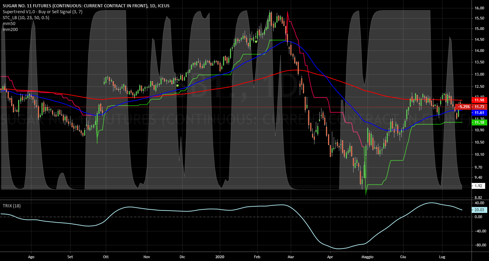Viewport: 489px width, 261px height.
Task: Click the red 11.98 price label
Action: pyautogui.click(x=479, y=100)
